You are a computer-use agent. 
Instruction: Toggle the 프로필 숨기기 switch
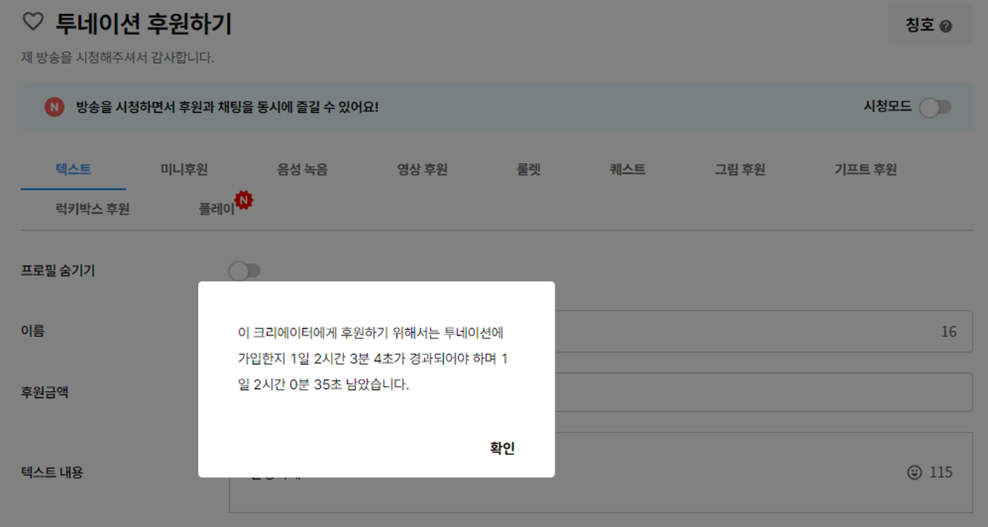point(245,271)
